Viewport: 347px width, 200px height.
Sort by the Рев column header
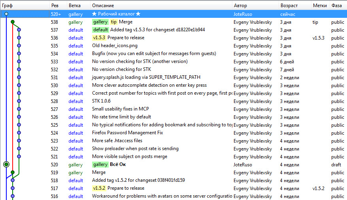pyautogui.click(x=55, y=6)
